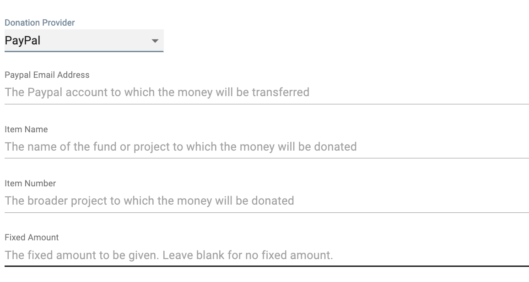Click the underline below the Item Name field

(266, 158)
